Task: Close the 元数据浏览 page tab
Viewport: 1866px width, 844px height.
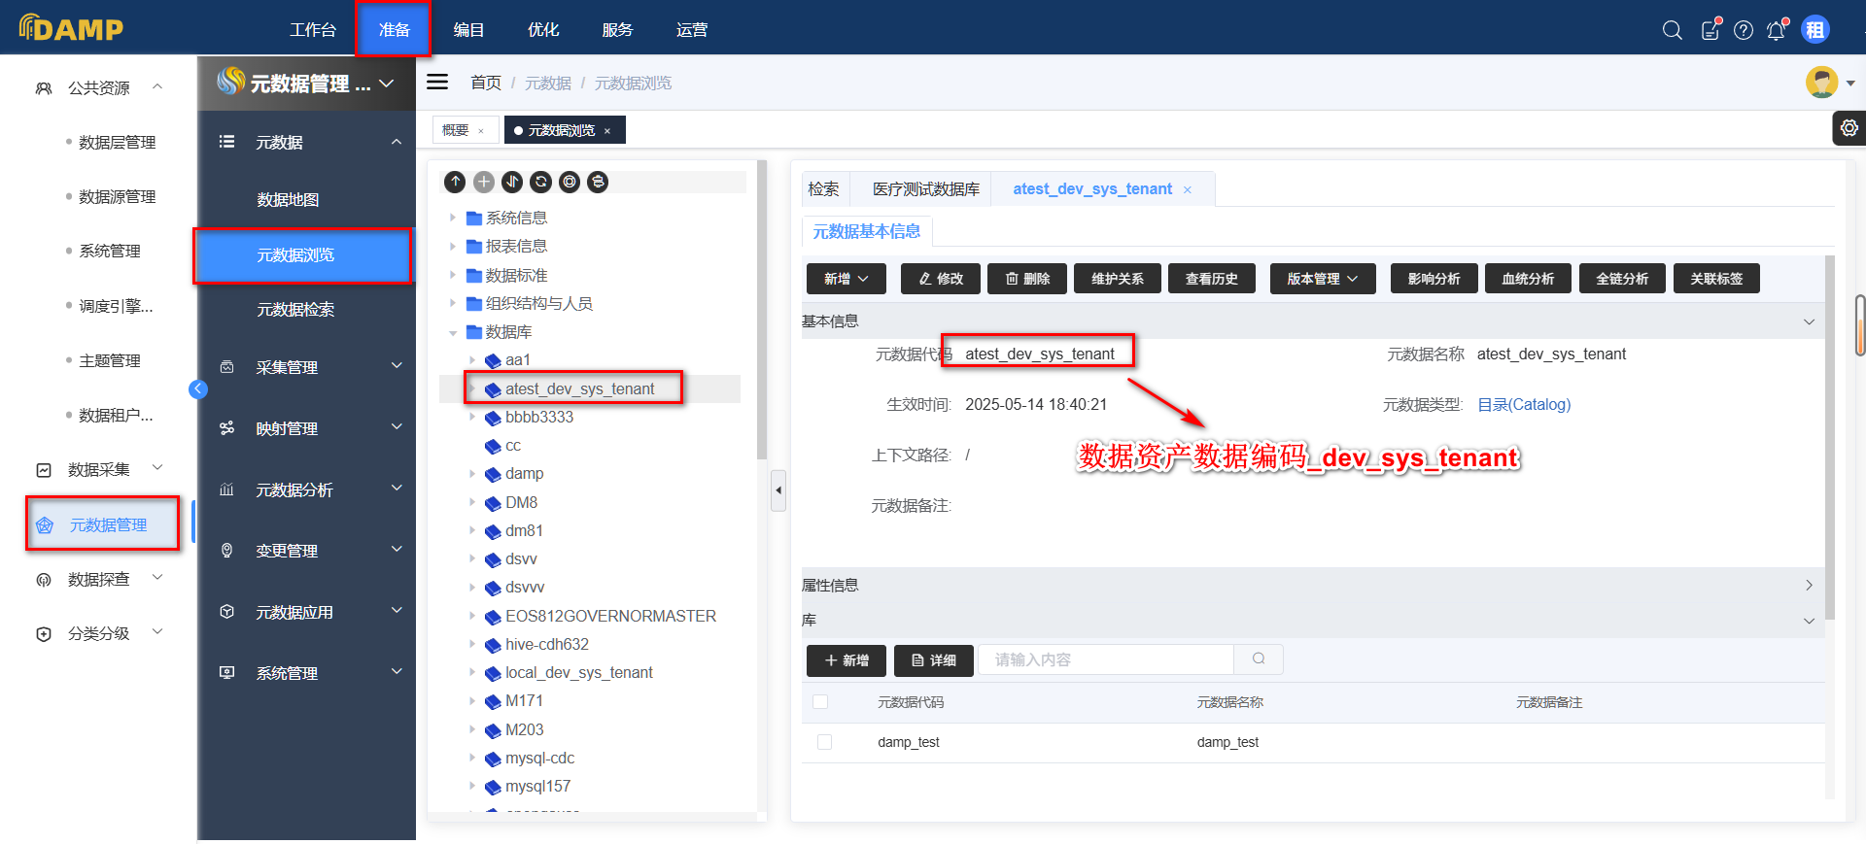Action: 607,131
